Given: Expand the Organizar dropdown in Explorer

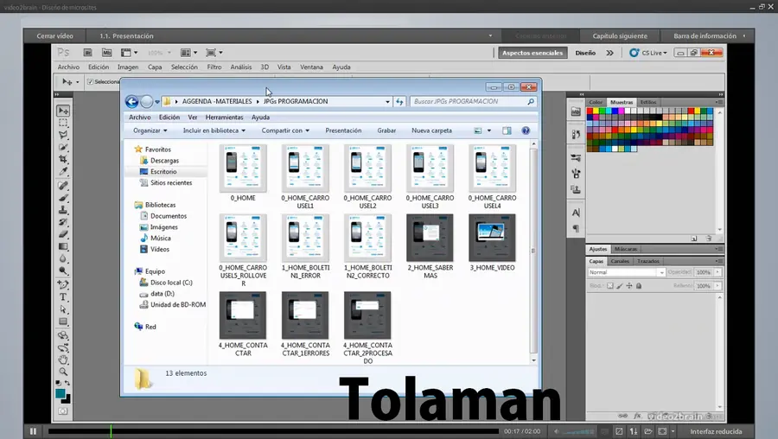Looking at the screenshot, I should pyautogui.click(x=150, y=130).
